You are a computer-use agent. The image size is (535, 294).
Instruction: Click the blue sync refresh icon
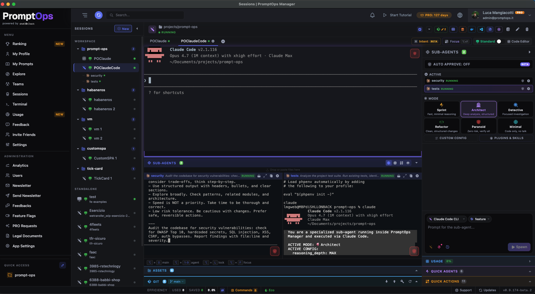click(98, 15)
